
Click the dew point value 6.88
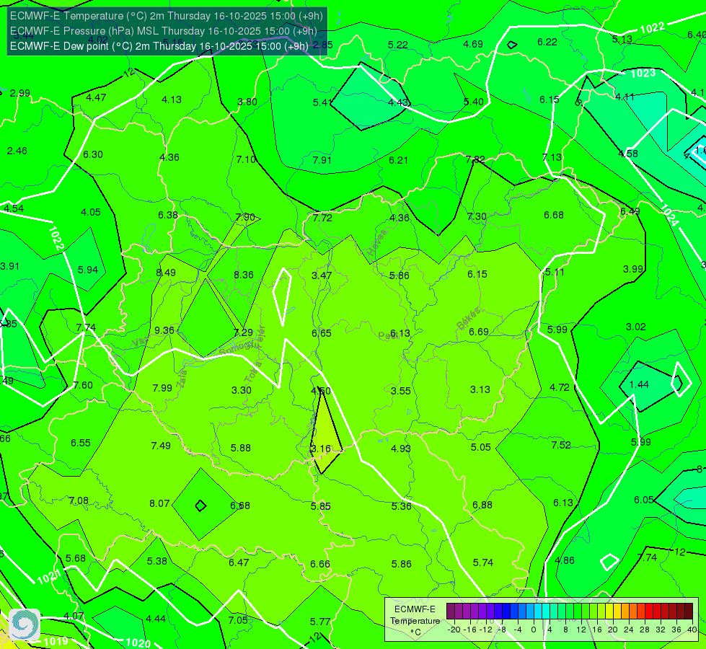pyautogui.click(x=482, y=505)
